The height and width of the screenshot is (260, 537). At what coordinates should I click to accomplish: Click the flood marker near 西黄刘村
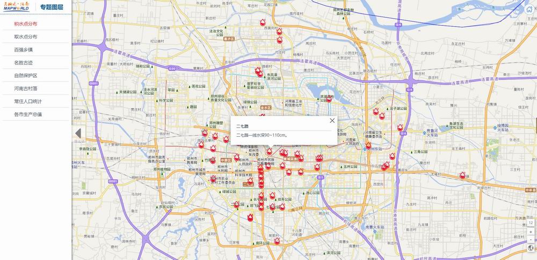(263, 23)
